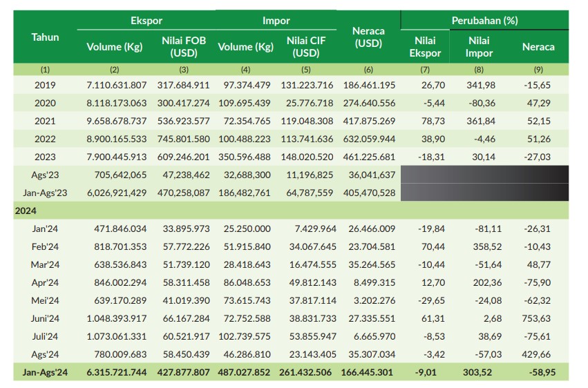Click the 2019 row label

point(45,85)
